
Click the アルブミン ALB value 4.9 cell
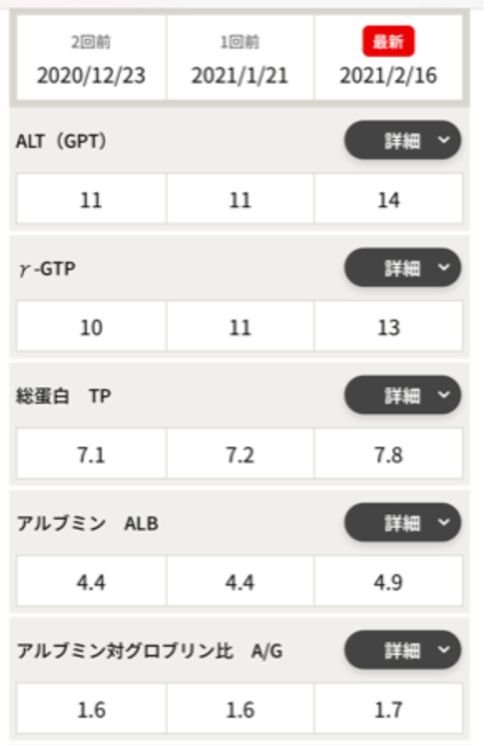388,581
